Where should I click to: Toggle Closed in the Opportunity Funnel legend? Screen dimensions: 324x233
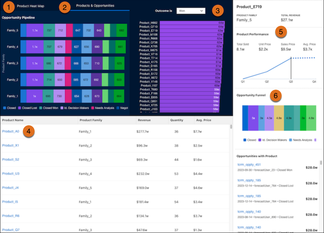click(x=250, y=140)
